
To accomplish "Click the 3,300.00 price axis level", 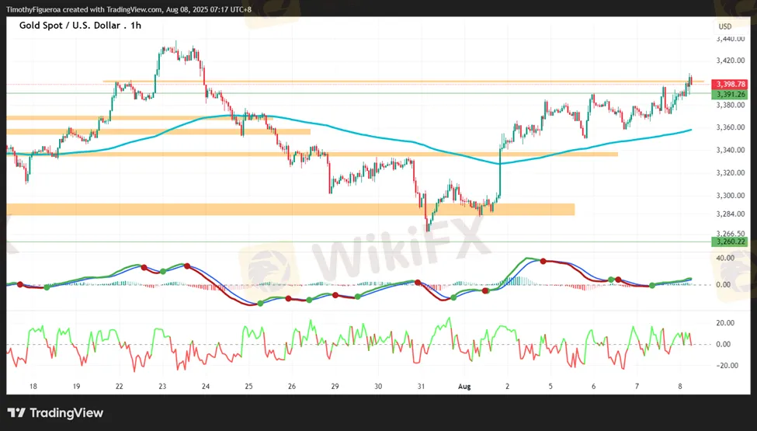I will [731, 195].
